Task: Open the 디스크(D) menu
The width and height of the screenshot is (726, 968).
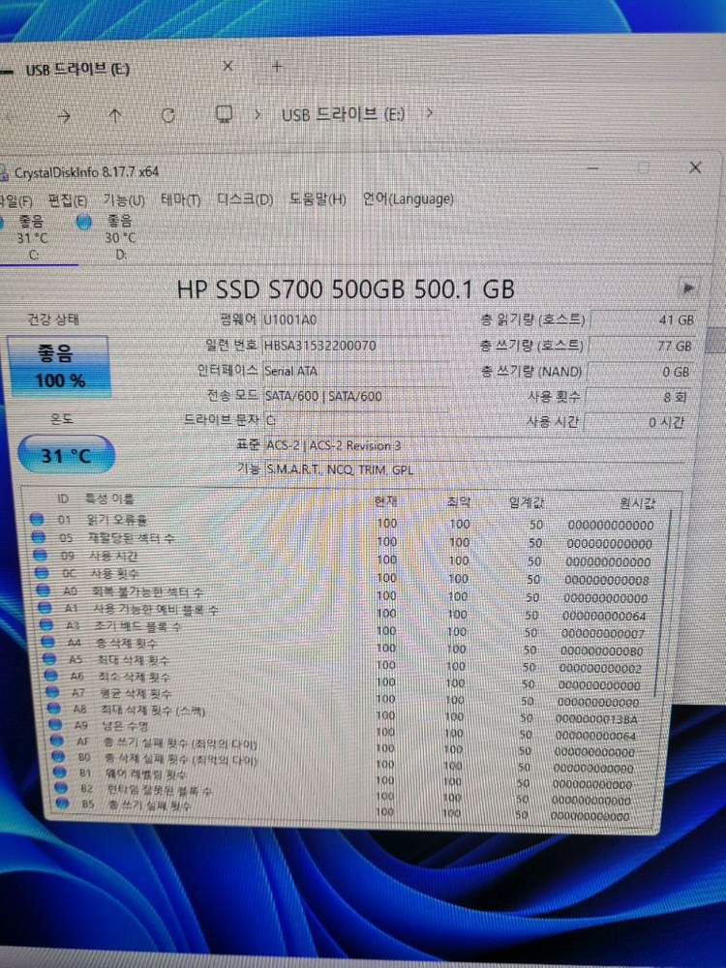Action: click(245, 199)
